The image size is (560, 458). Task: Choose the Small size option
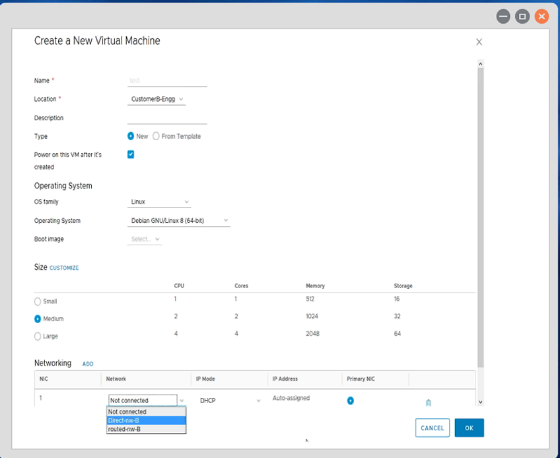tap(38, 301)
